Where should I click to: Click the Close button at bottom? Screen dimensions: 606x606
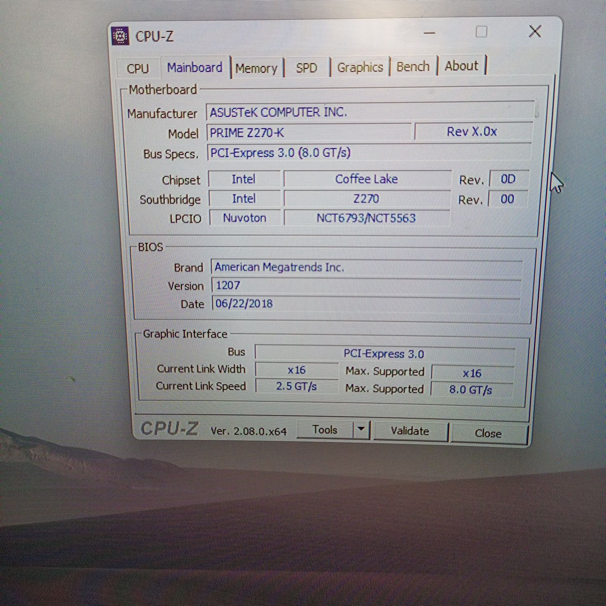[x=488, y=434]
